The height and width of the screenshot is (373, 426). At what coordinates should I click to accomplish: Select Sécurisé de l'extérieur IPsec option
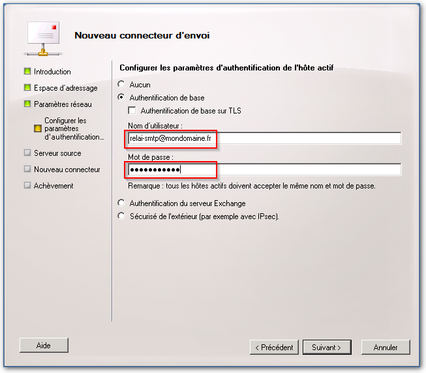point(121,216)
